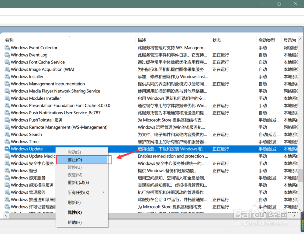The width and height of the screenshot is (304, 234).
Task: Click gear icon beside highlighted Windows Update
Action: click(x=7, y=149)
